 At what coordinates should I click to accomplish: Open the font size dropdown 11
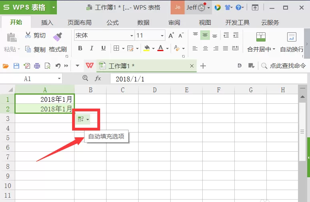point(162,36)
